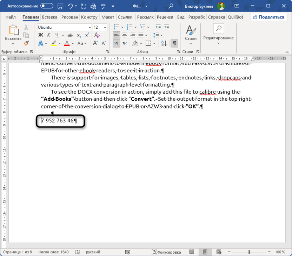Center align the paragraph text
This screenshot has height=256, width=292.
[124, 35]
